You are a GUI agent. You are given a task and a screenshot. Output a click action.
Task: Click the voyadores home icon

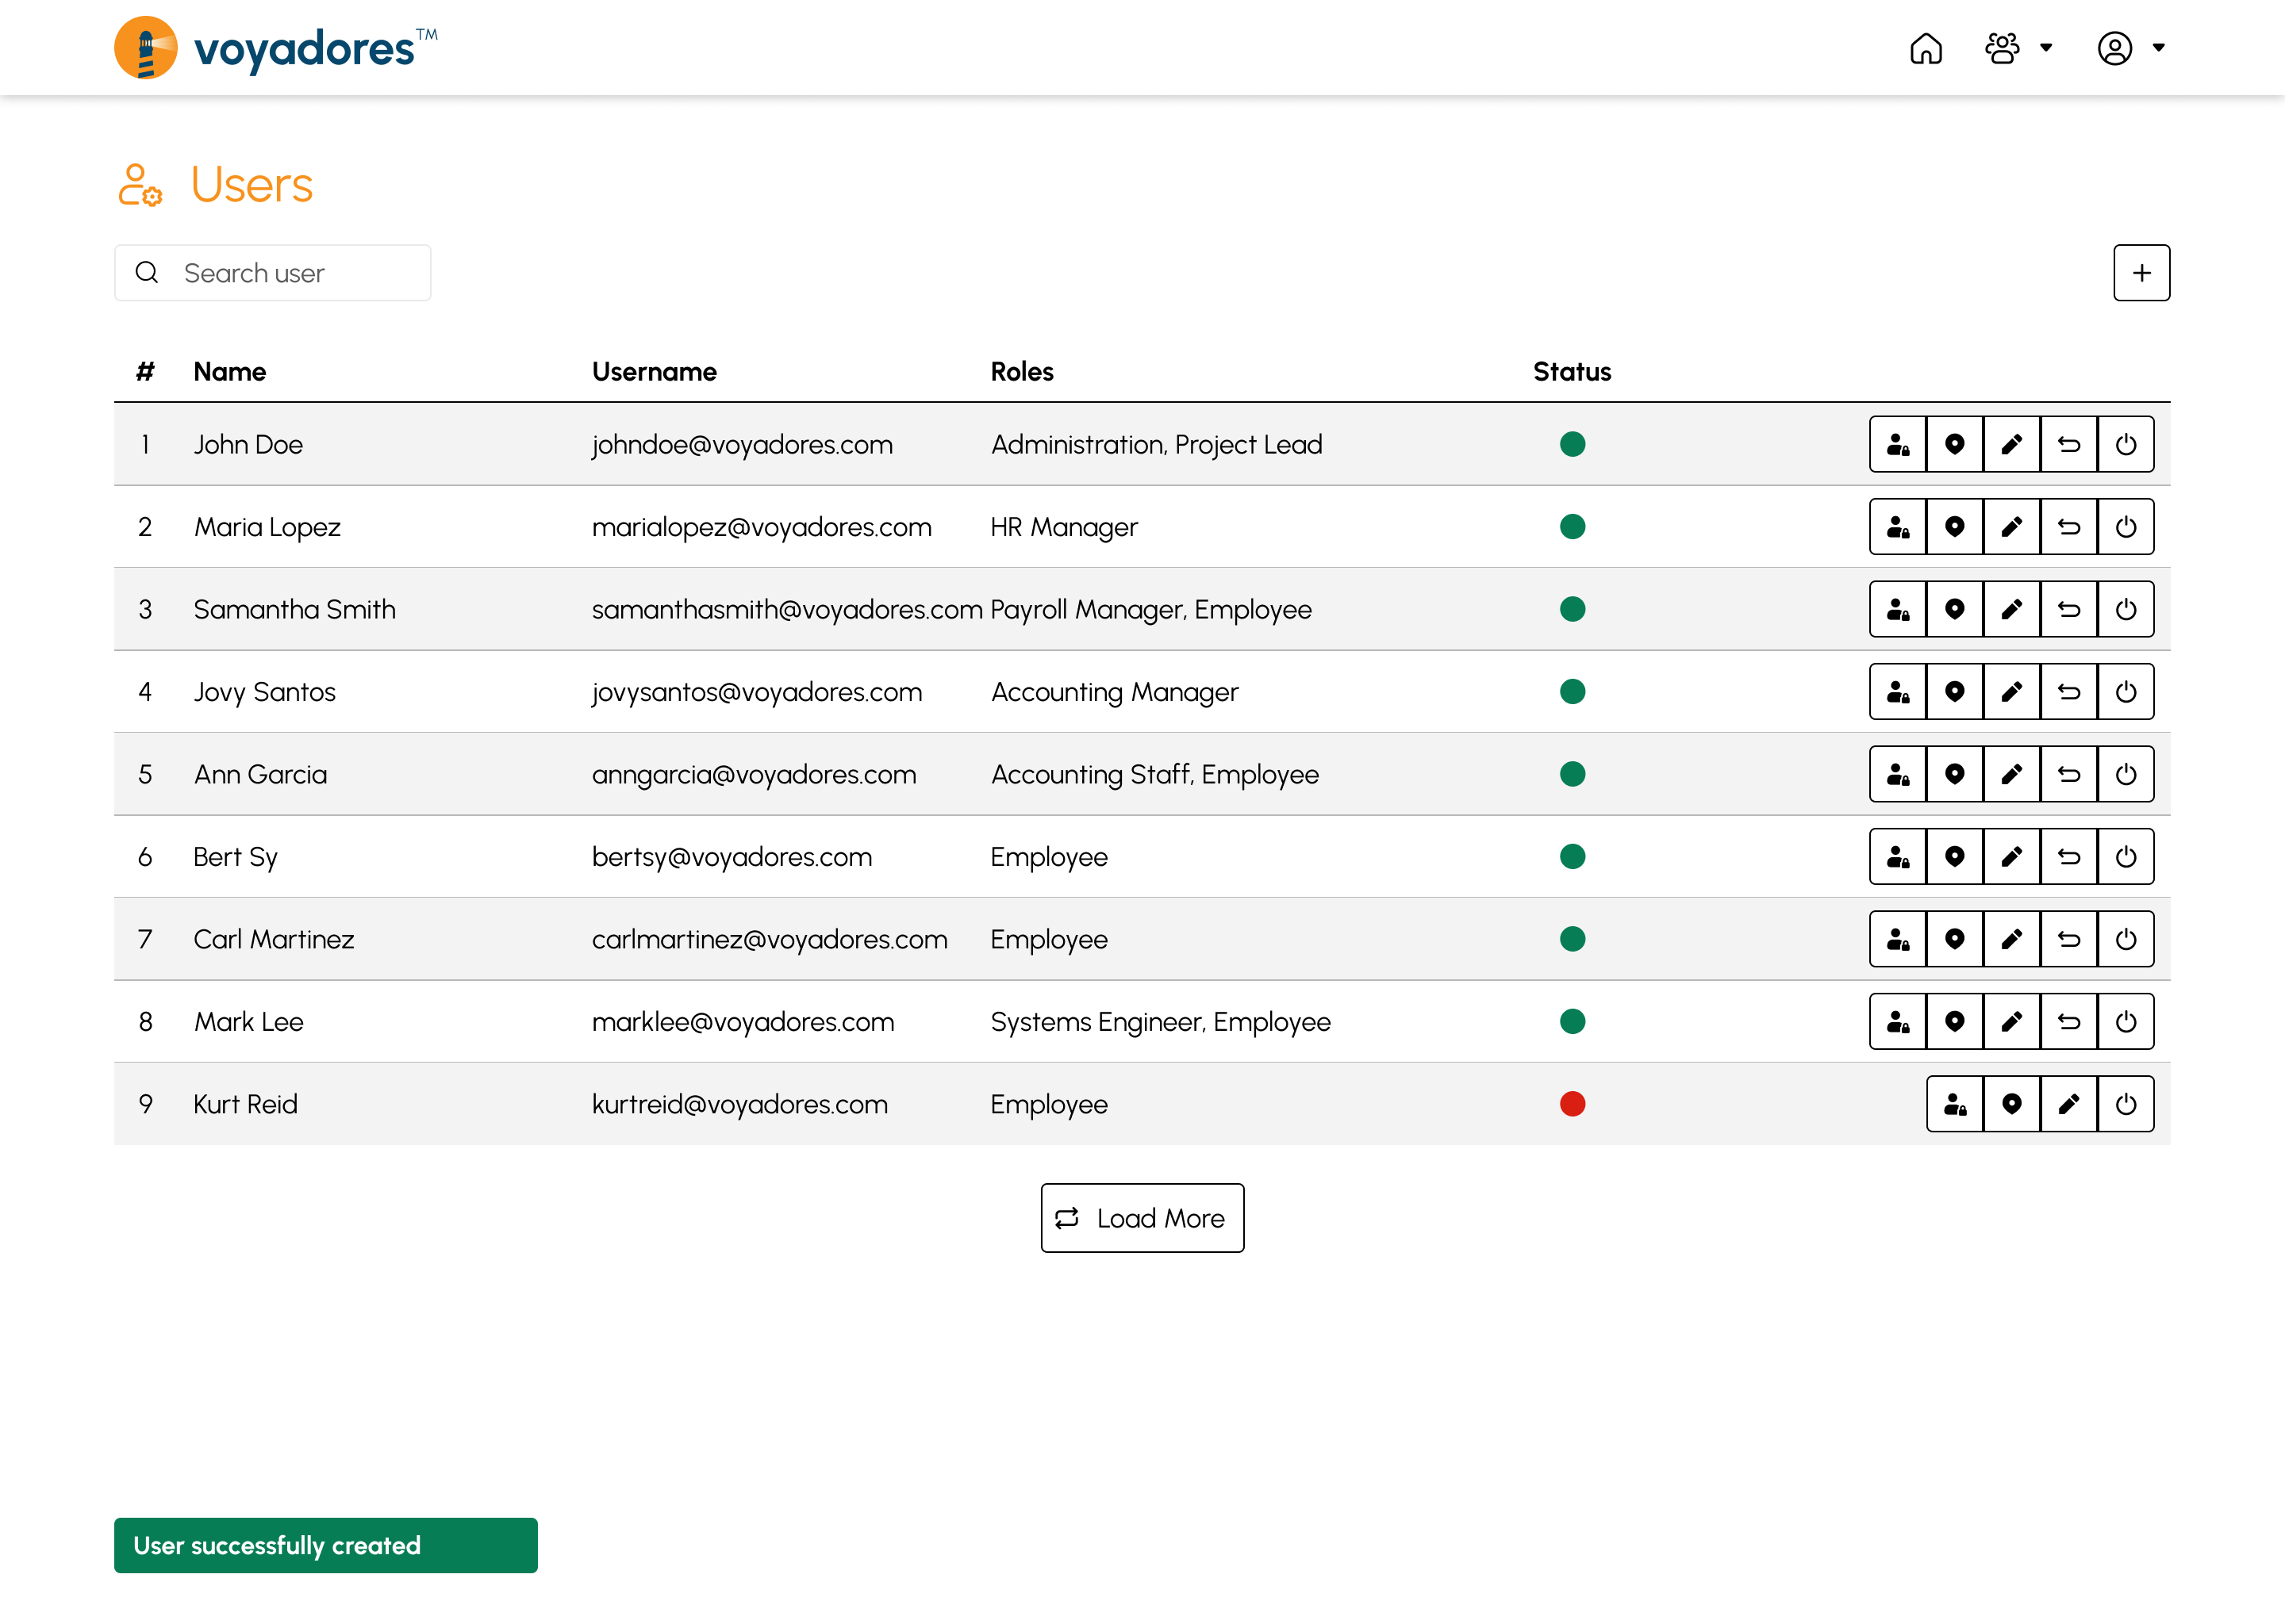pyautogui.click(x=1926, y=48)
